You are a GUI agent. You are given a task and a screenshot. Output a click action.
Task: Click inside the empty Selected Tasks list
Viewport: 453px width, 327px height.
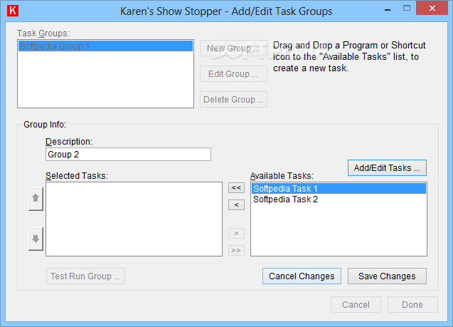(x=134, y=219)
